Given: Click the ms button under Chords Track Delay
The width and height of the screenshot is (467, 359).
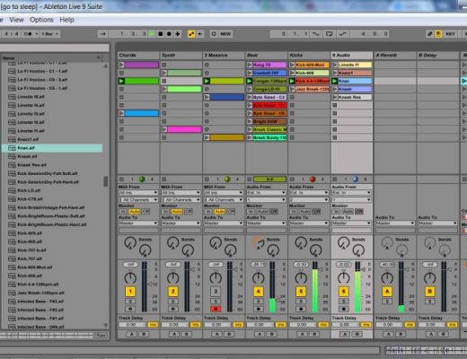Looking at the screenshot, I should coord(153,325).
